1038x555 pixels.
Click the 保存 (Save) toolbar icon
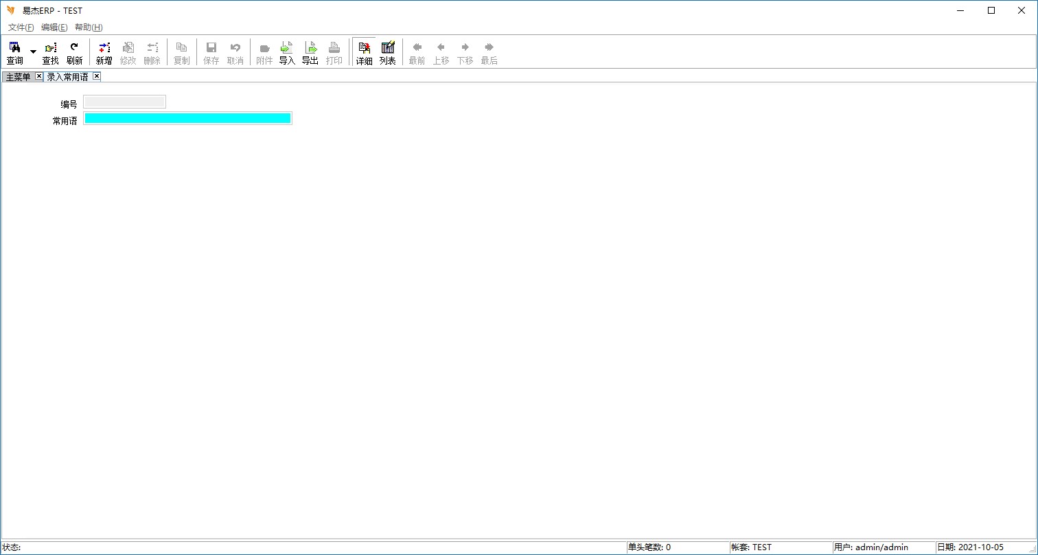click(x=211, y=52)
